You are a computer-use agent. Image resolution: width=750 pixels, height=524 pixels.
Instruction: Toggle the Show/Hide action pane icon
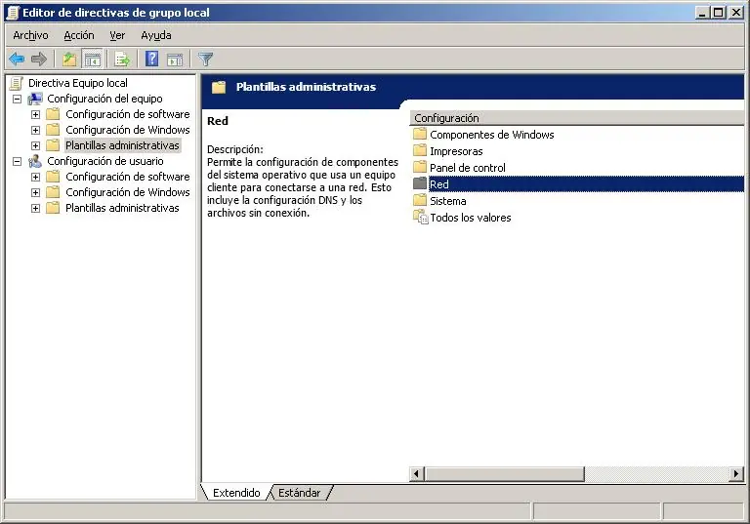(175, 60)
